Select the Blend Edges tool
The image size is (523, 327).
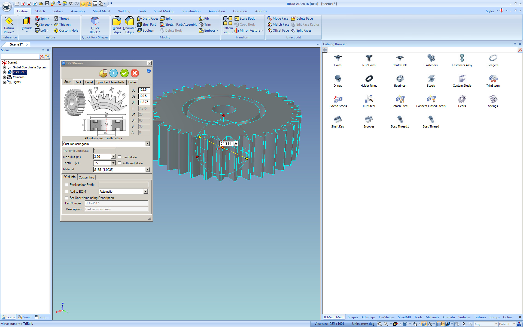point(117,21)
